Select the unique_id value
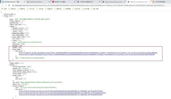171x99 pixels. point(25,68)
